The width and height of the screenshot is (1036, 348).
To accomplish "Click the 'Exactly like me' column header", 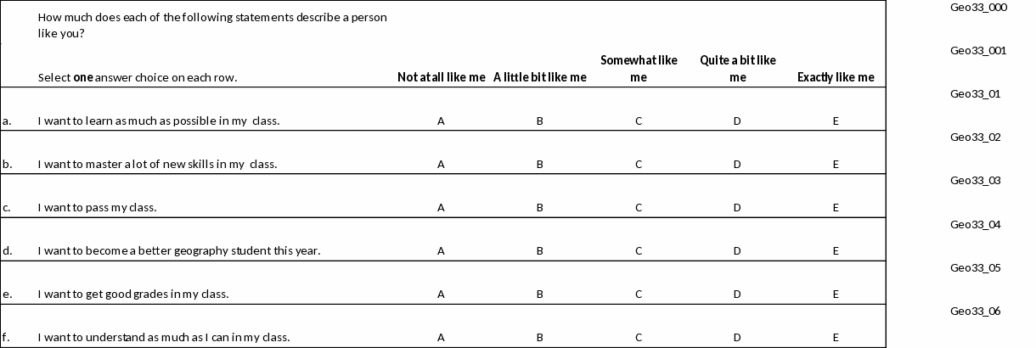I will (x=836, y=78).
